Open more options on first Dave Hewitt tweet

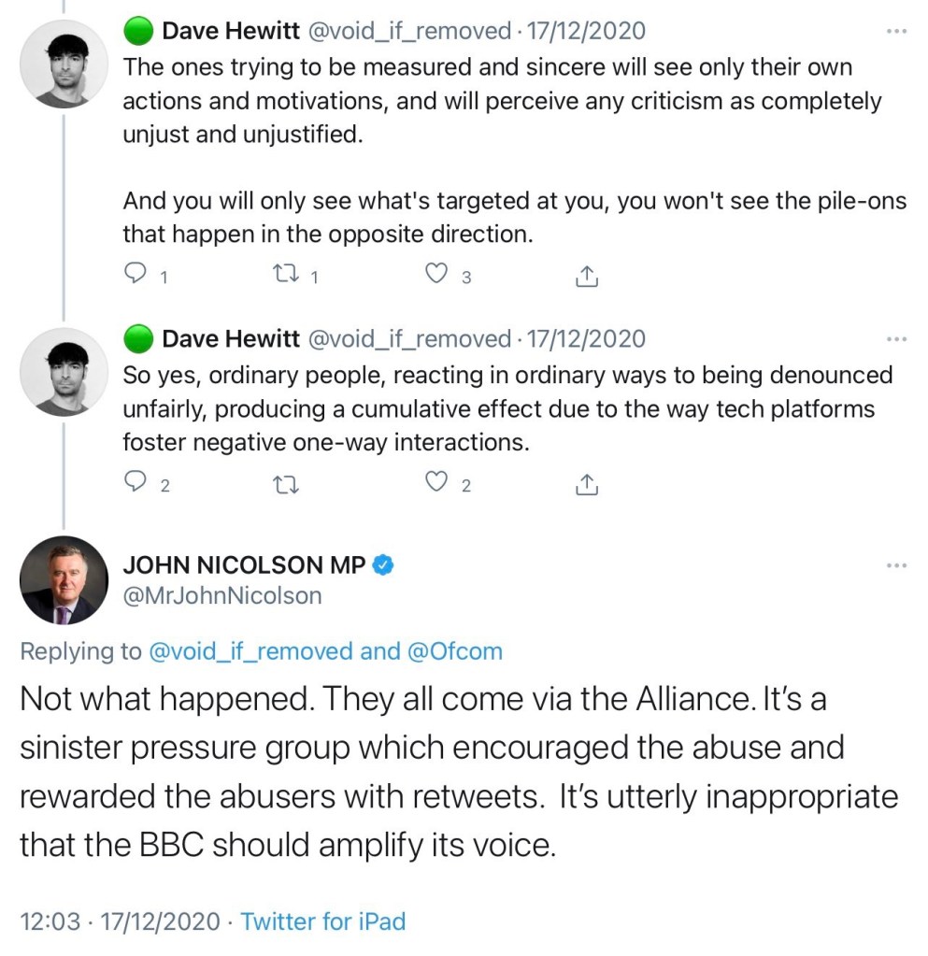coord(896,32)
